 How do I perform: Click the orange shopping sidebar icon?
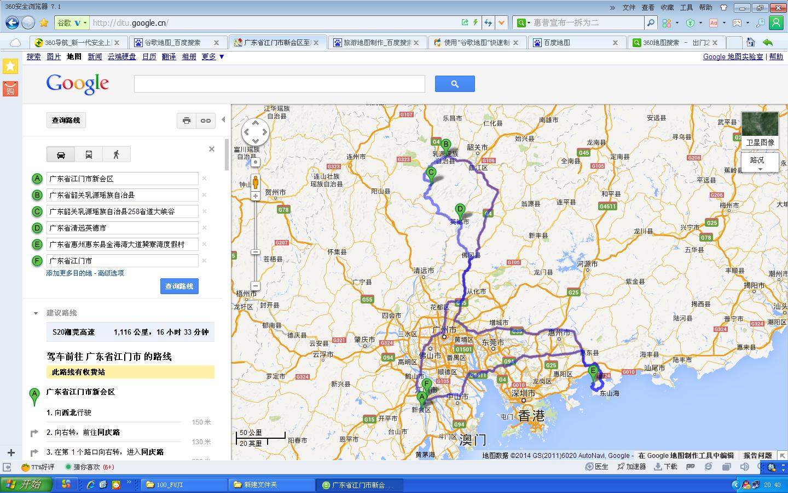tap(10, 89)
